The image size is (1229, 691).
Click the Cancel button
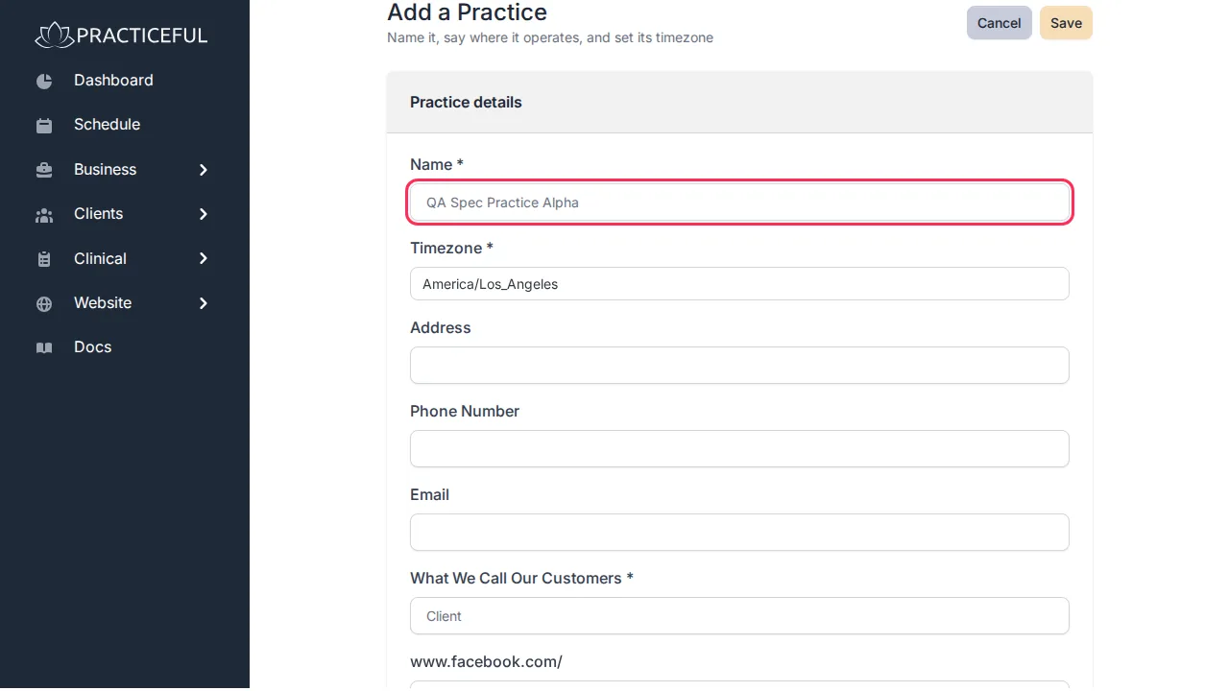1000,23
